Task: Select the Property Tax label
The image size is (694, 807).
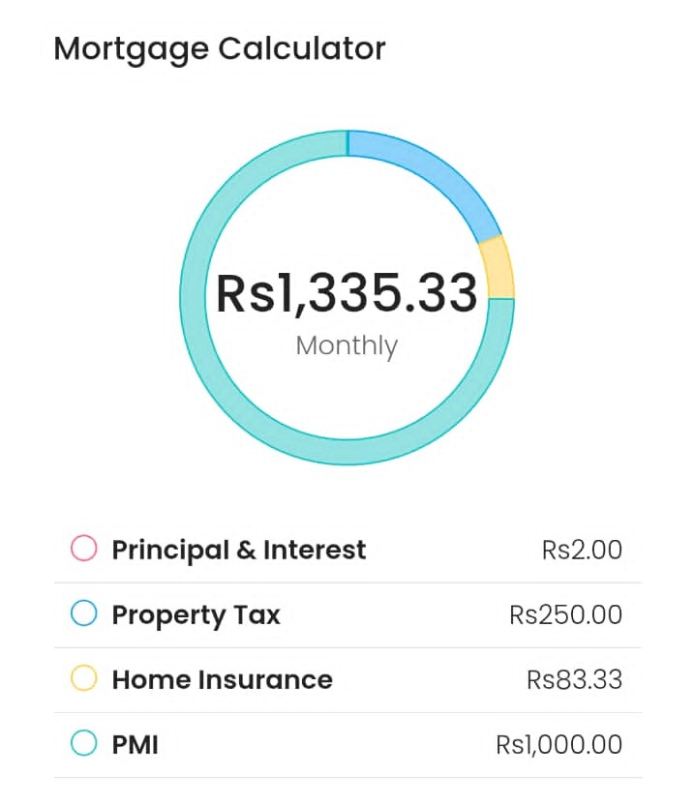Action: tap(196, 614)
